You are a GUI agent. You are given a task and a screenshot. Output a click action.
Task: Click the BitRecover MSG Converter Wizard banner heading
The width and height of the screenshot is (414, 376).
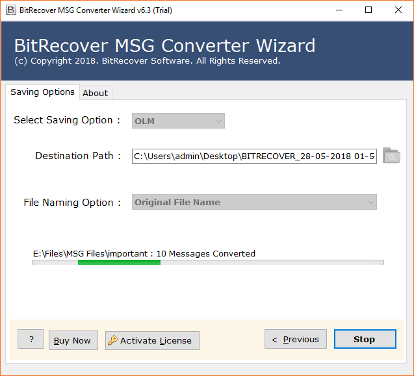click(x=165, y=45)
